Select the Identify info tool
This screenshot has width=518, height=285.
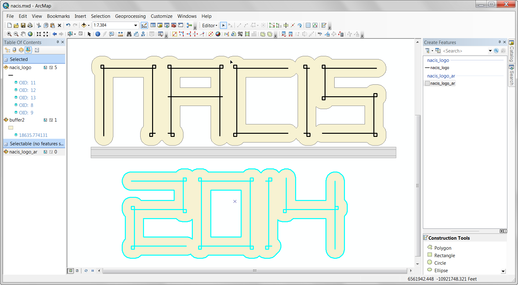pyautogui.click(x=98, y=34)
